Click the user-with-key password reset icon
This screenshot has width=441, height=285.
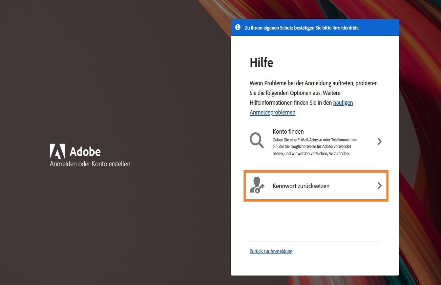(257, 186)
